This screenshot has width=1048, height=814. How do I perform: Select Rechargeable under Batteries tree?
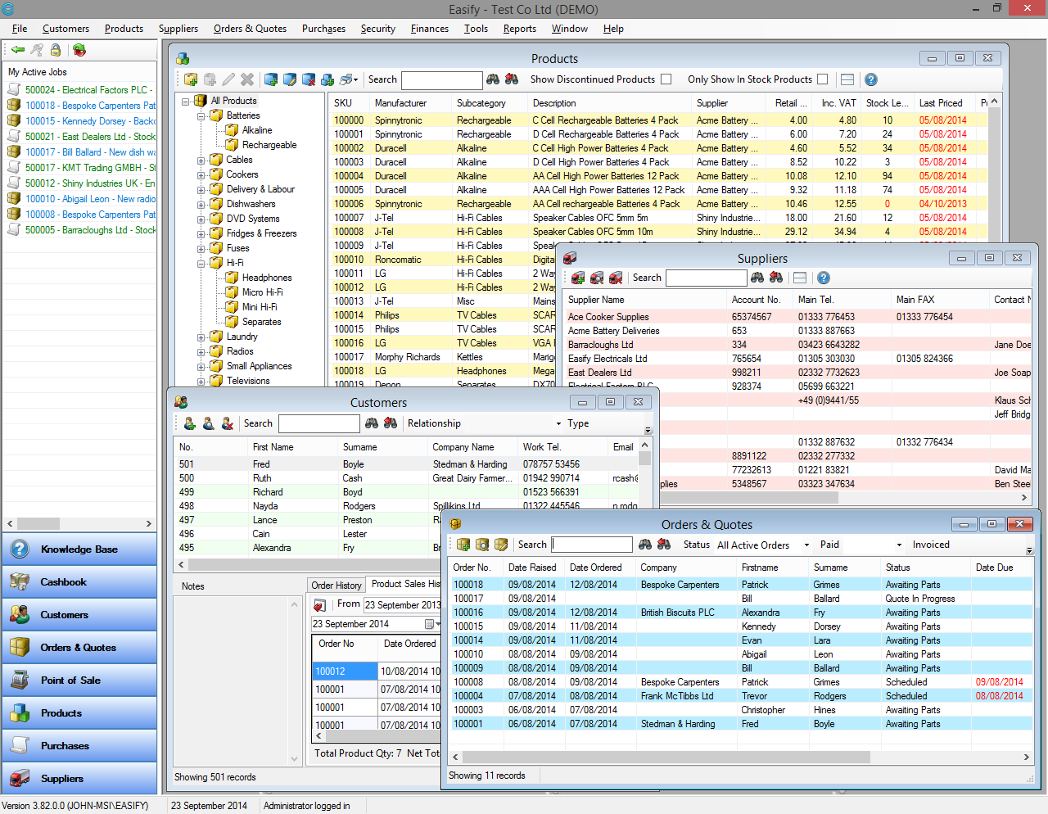point(269,145)
